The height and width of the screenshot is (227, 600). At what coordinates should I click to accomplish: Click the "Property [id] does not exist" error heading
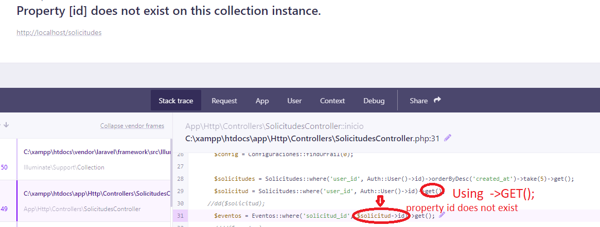tap(169, 11)
